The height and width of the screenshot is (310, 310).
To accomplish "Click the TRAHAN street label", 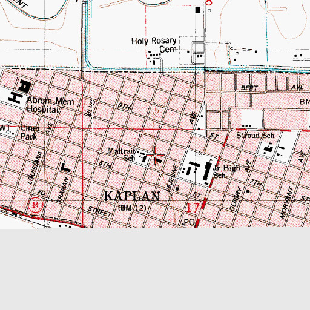I will [63, 190].
